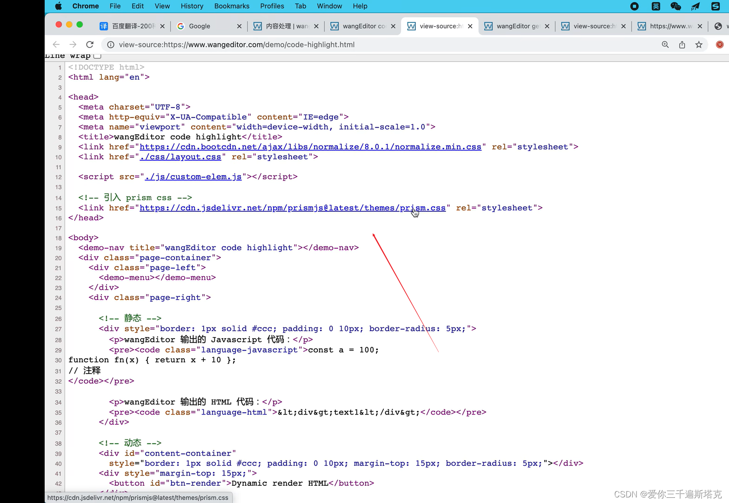Open the normalize.min.css stylesheet link
729x503 pixels.
click(x=311, y=146)
